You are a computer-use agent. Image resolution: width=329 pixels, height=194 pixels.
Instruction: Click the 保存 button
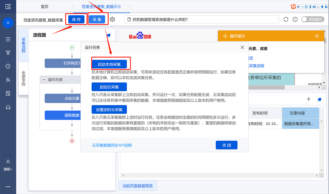click(76, 19)
